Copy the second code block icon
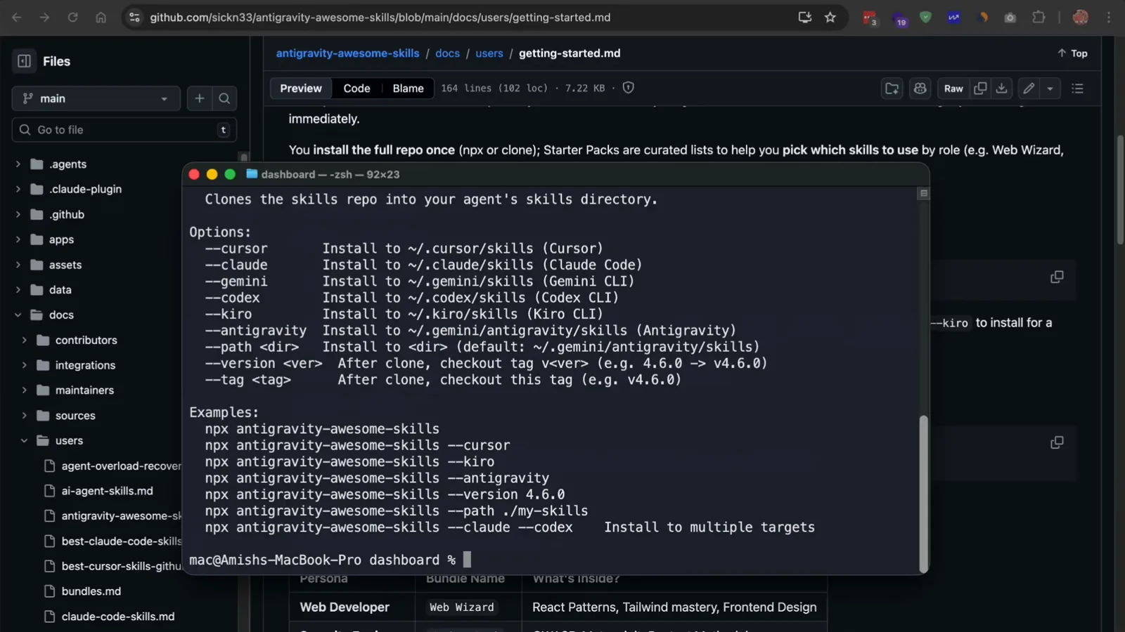This screenshot has width=1125, height=632. coord(1057,442)
